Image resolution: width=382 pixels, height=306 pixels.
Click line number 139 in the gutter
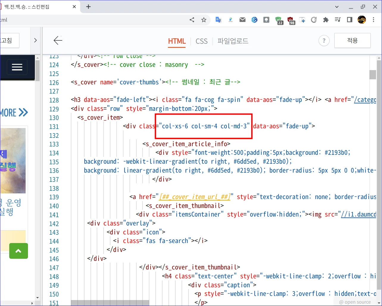54,197
